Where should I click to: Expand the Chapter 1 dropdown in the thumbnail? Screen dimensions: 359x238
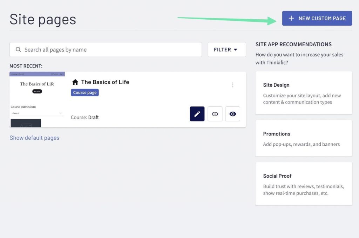click(x=37, y=113)
